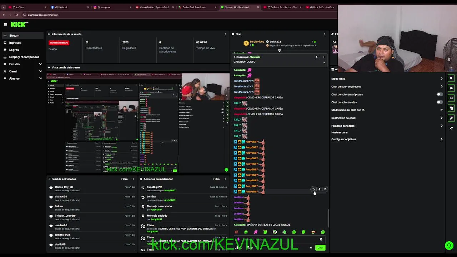Click the top green widget icon in the right sidebar
This screenshot has width=457, height=257.
(x=451, y=78)
